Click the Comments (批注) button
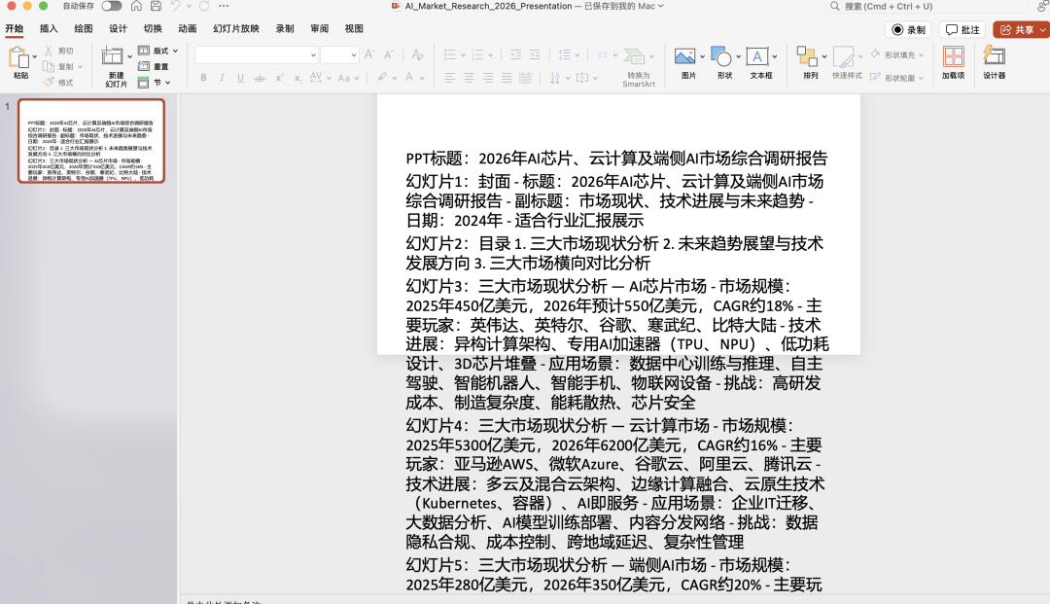The width and height of the screenshot is (1050, 604). (x=962, y=30)
